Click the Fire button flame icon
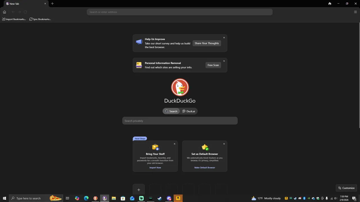The height and width of the screenshot is (202, 360). tap(330, 4)
